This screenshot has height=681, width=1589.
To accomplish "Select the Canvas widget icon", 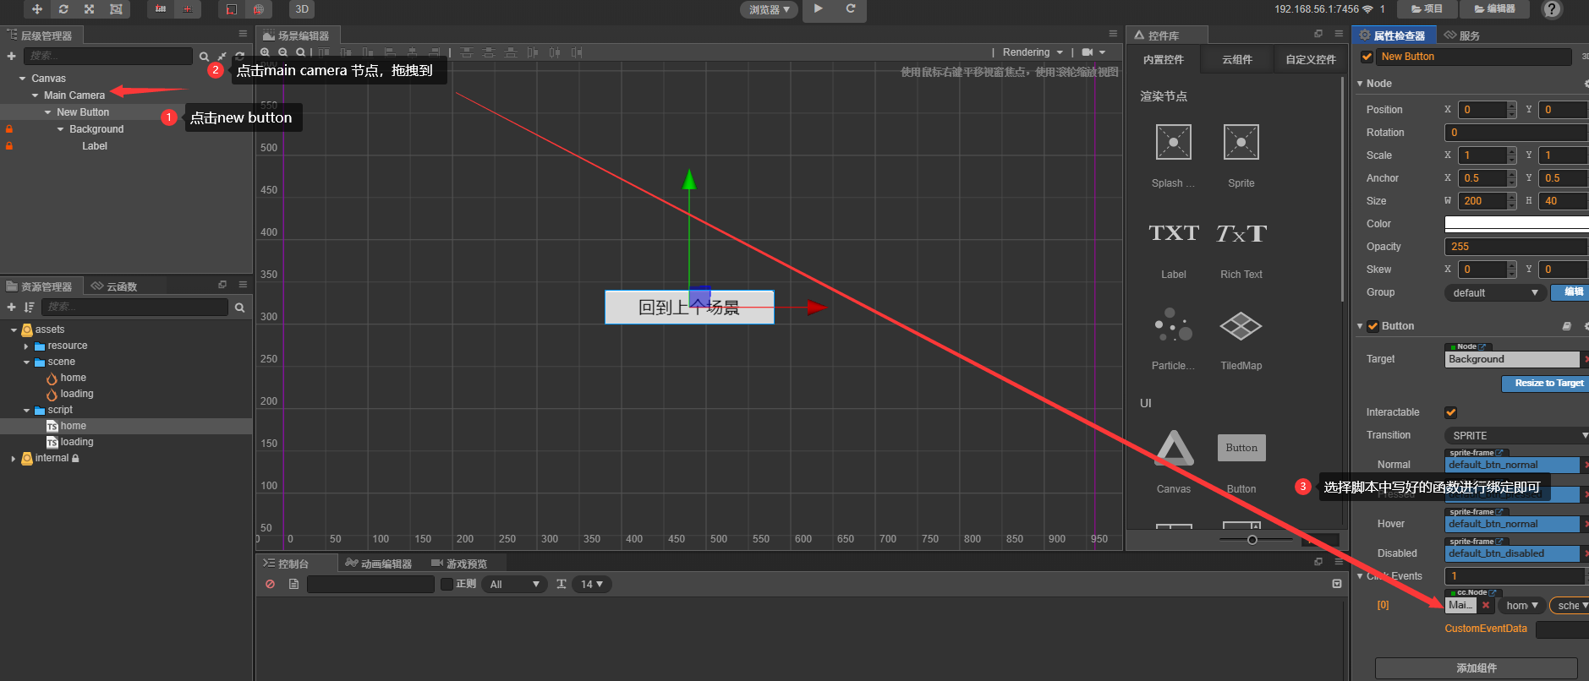I will coord(1175,448).
